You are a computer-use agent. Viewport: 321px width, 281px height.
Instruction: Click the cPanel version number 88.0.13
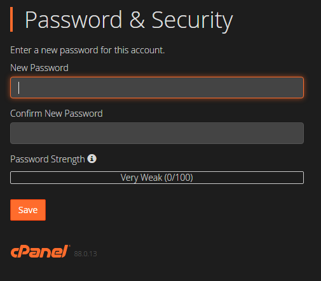pyautogui.click(x=85, y=254)
